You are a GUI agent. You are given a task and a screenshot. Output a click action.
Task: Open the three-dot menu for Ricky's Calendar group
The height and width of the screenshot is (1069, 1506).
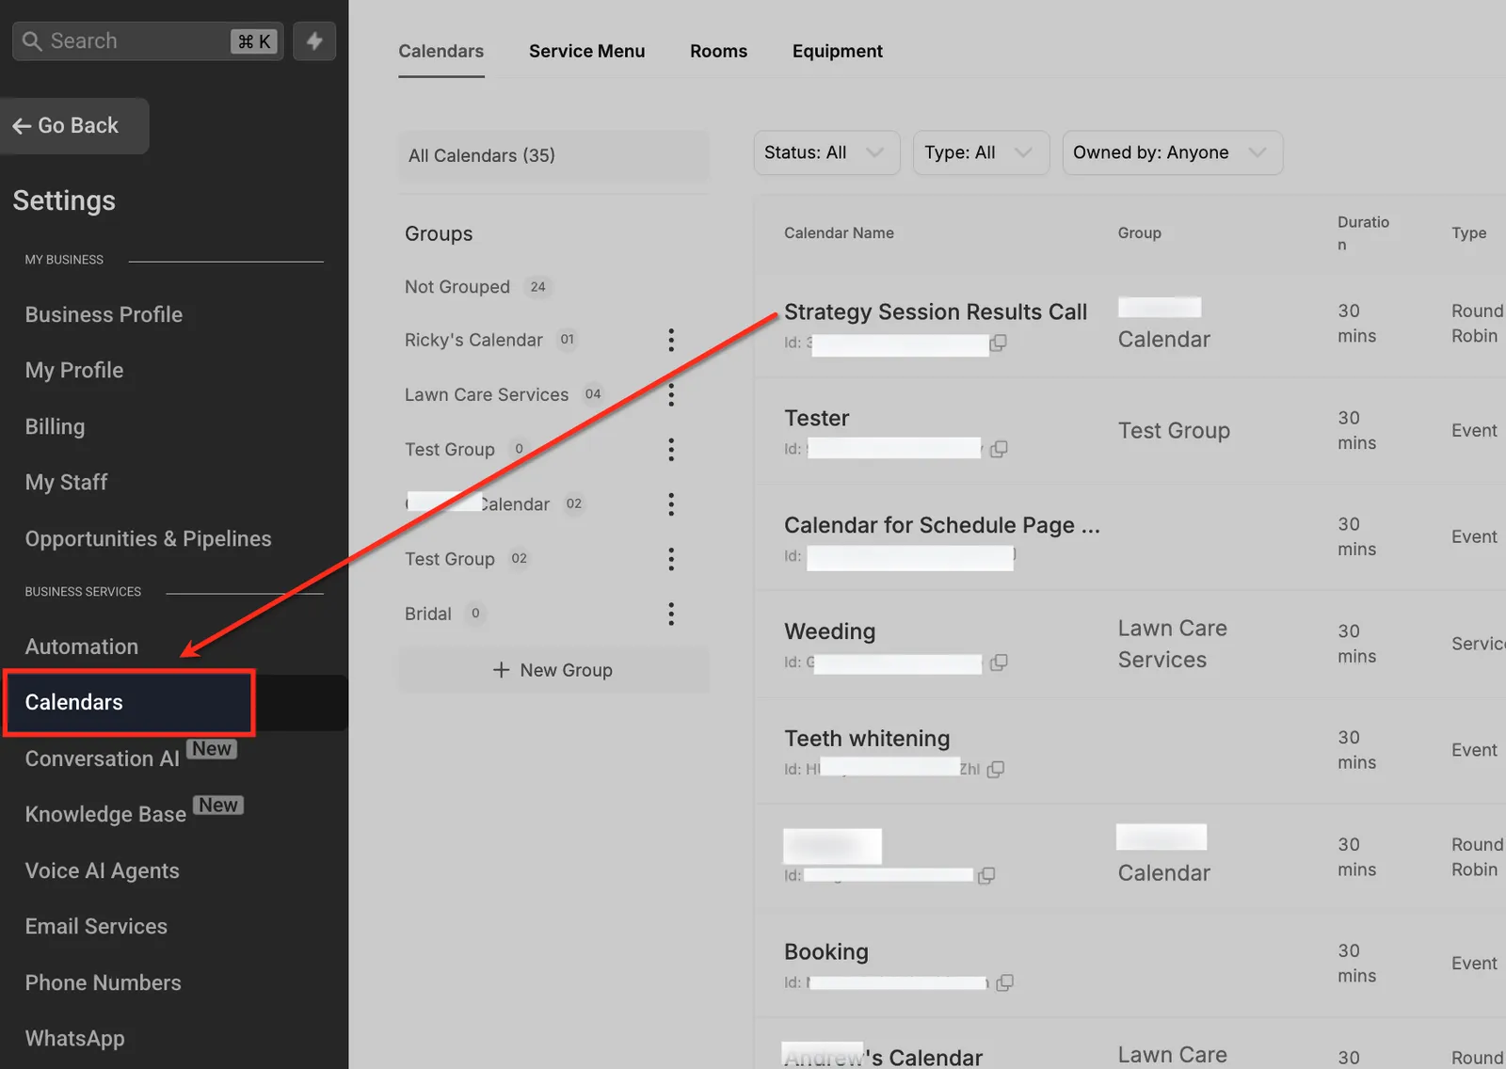point(671,340)
